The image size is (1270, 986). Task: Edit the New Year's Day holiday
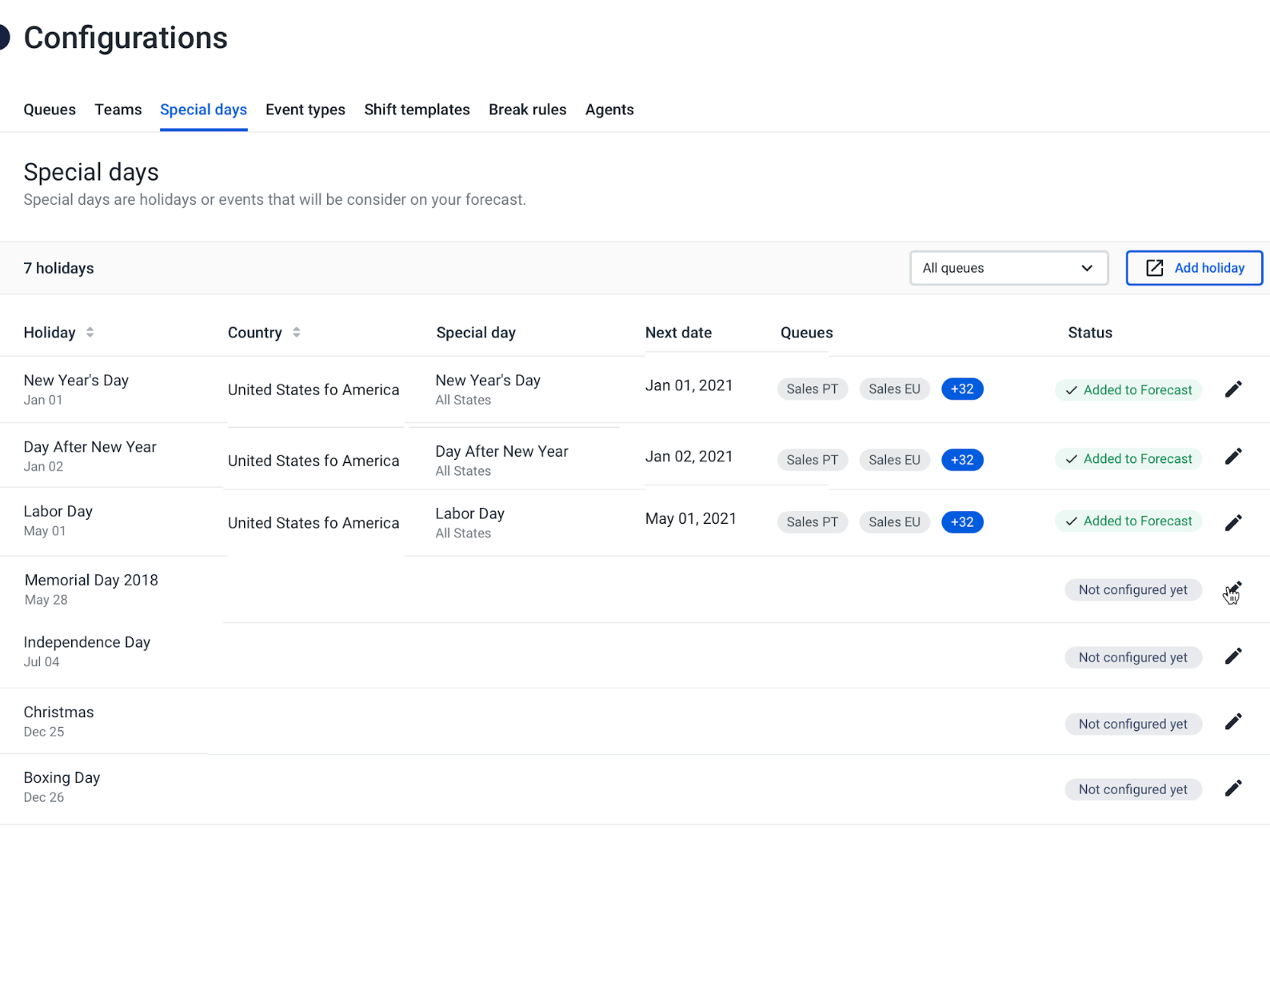click(x=1233, y=389)
